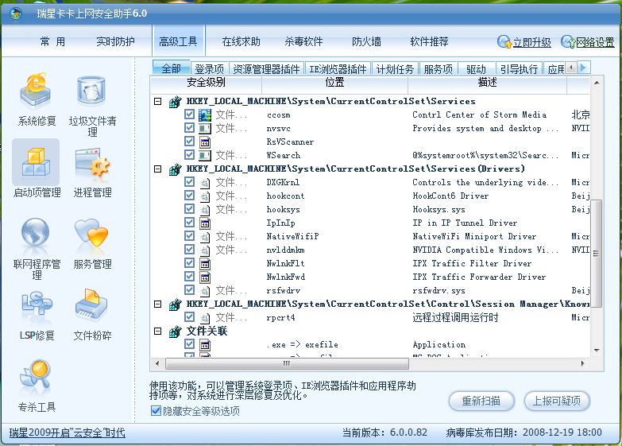Collapse the Session Manager tree node
The height and width of the screenshot is (446, 622).
point(158,304)
